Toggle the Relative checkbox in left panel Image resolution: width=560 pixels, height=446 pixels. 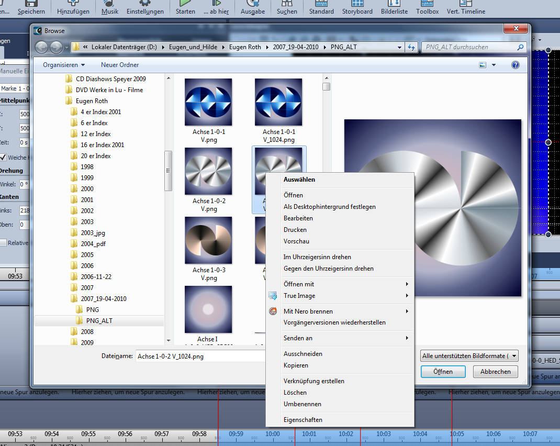click(4, 243)
